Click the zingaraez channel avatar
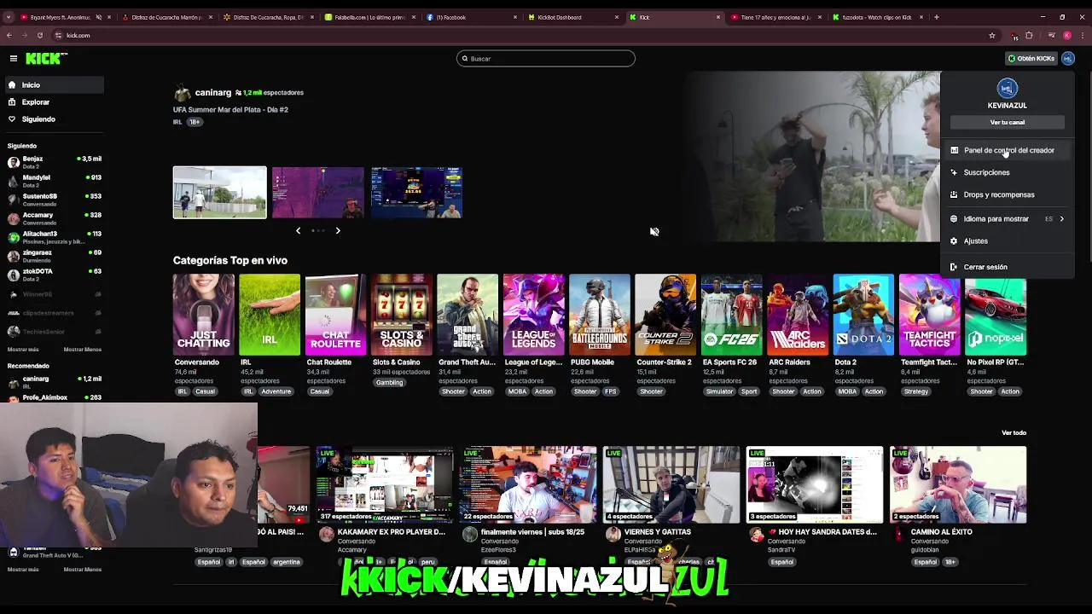 (x=14, y=256)
